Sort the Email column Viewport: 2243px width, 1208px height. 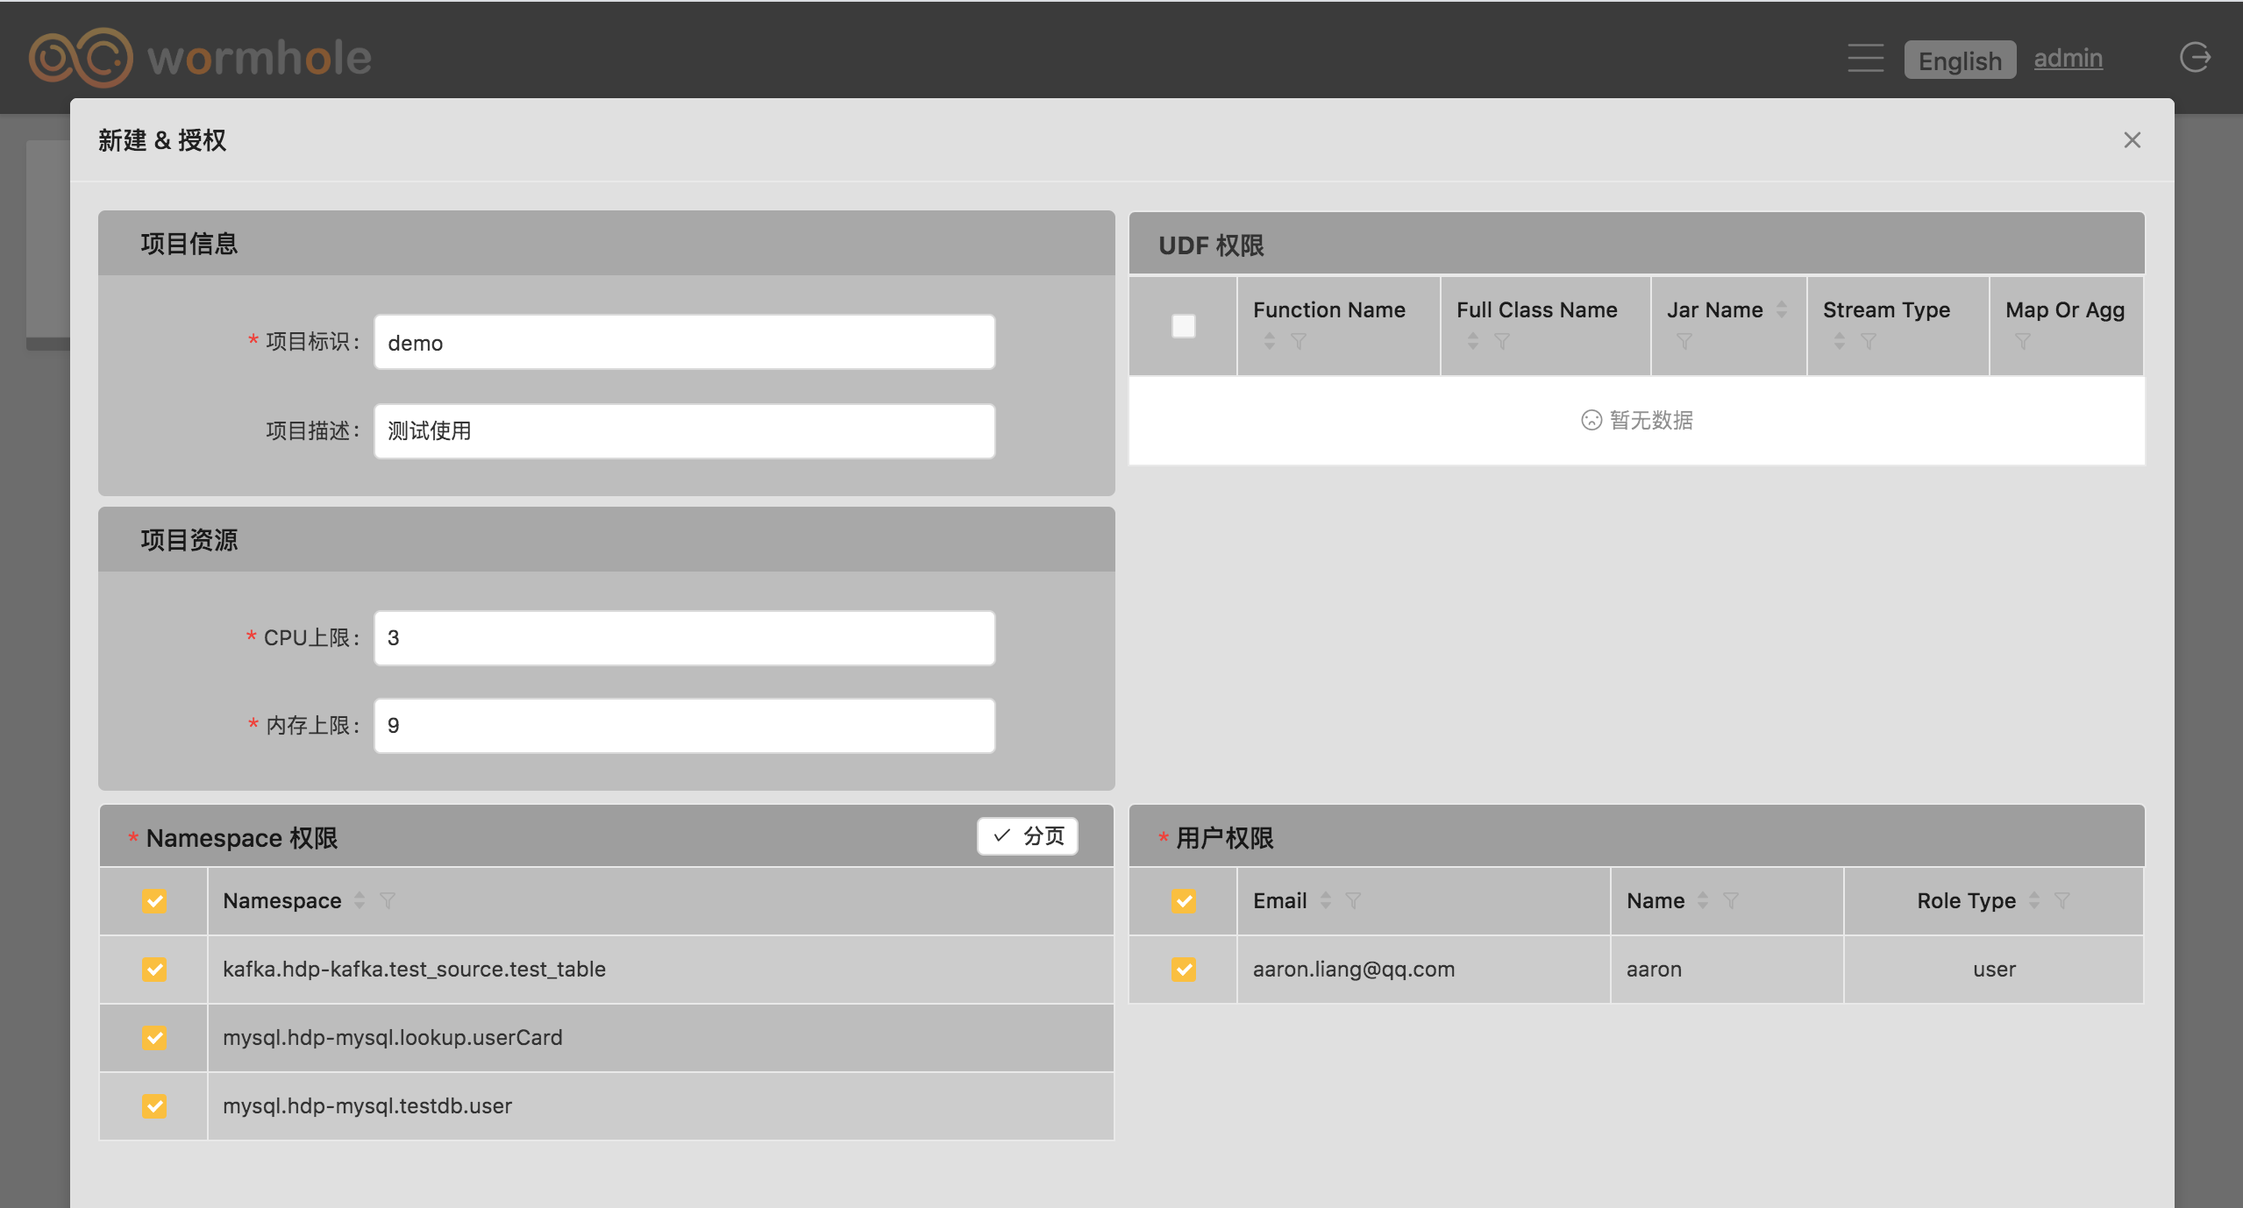tap(1326, 900)
